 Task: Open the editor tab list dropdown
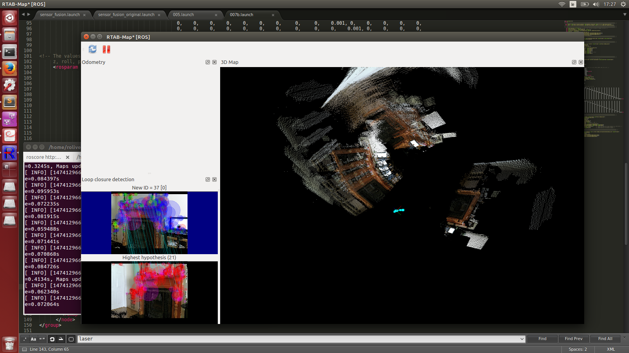(625, 15)
